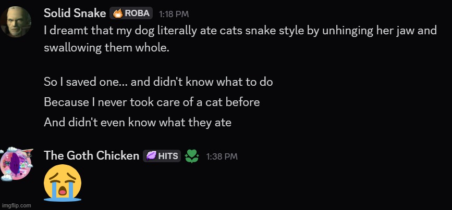
Task: Click the crying face emoji
Action: tap(63, 184)
